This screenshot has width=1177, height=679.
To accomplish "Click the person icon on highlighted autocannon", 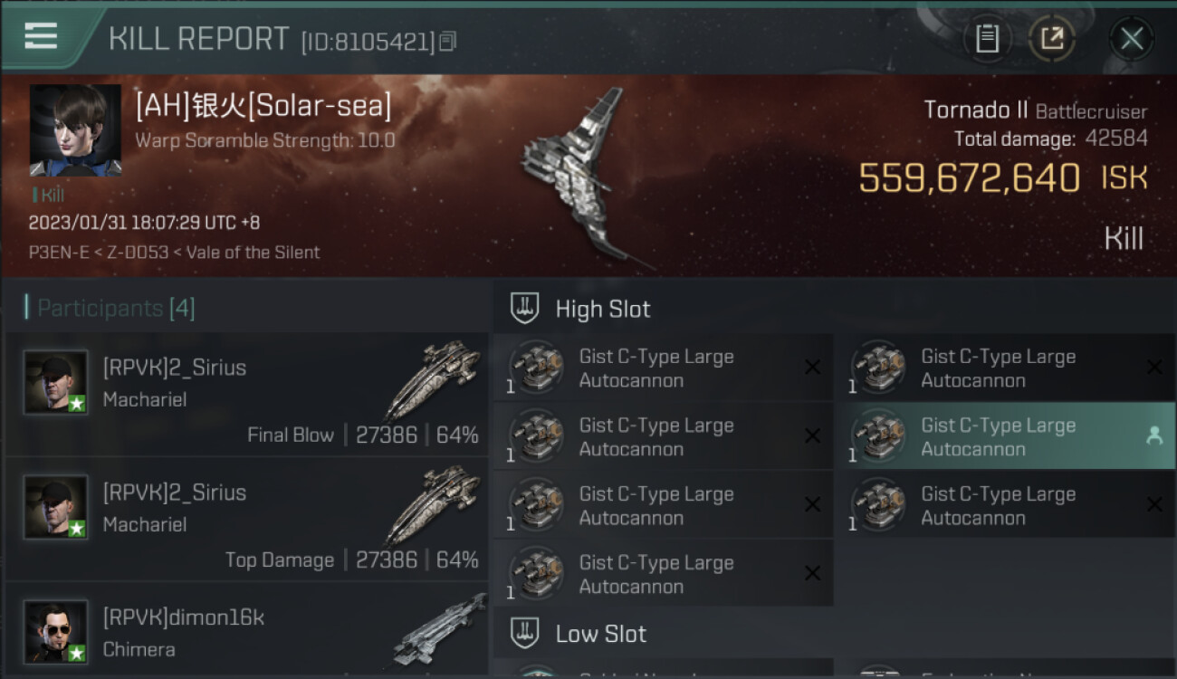I will (1153, 435).
